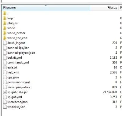Image resolution: width=122 pixels, height=116 pixels.
Task: Click the eula.txt text file icon
Action: click(5, 67)
